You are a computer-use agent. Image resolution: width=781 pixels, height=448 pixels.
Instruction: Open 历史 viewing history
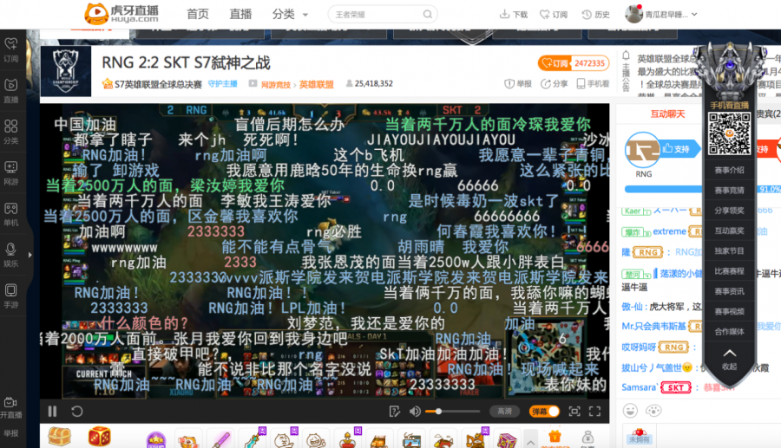[595, 15]
